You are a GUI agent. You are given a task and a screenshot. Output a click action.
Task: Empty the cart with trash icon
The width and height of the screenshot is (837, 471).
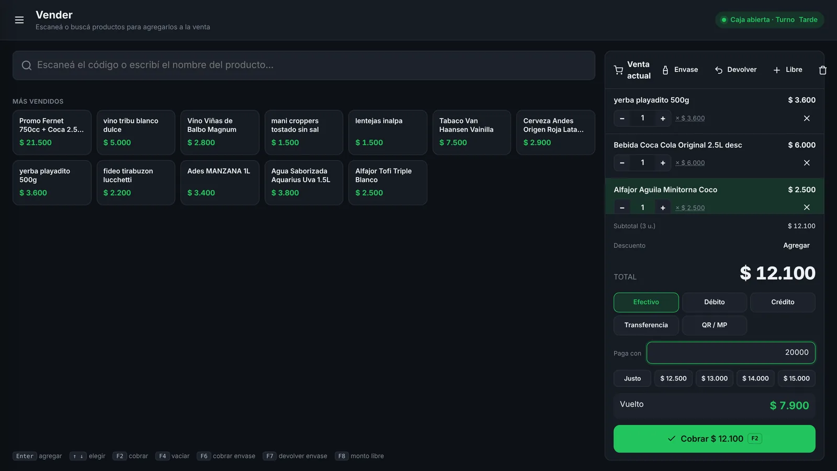(x=822, y=70)
